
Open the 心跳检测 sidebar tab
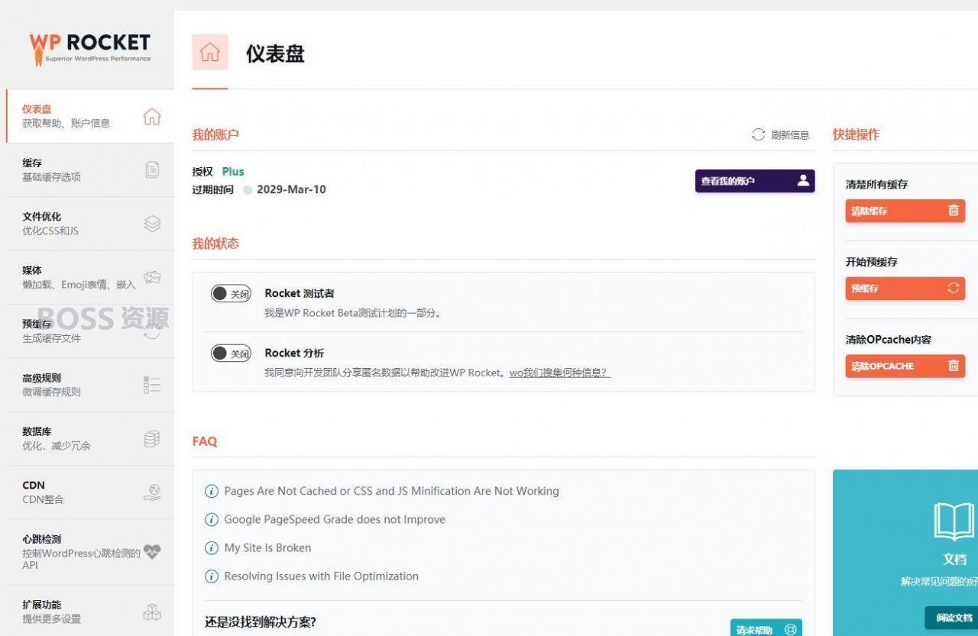[90, 552]
